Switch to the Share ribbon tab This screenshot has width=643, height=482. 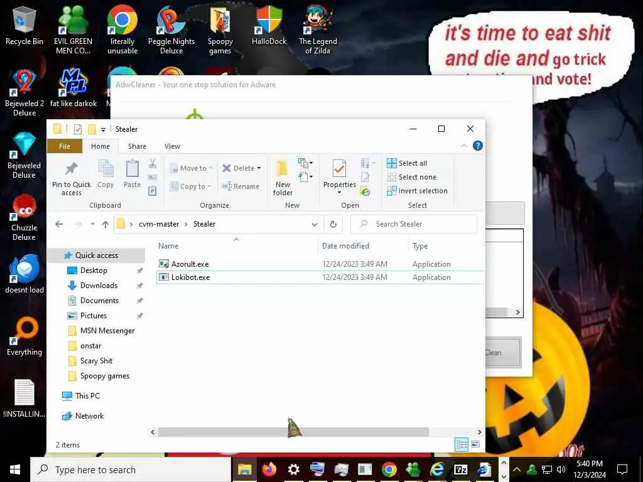click(x=137, y=146)
